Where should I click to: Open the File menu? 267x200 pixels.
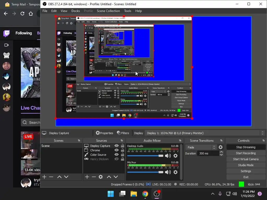(x=45, y=11)
